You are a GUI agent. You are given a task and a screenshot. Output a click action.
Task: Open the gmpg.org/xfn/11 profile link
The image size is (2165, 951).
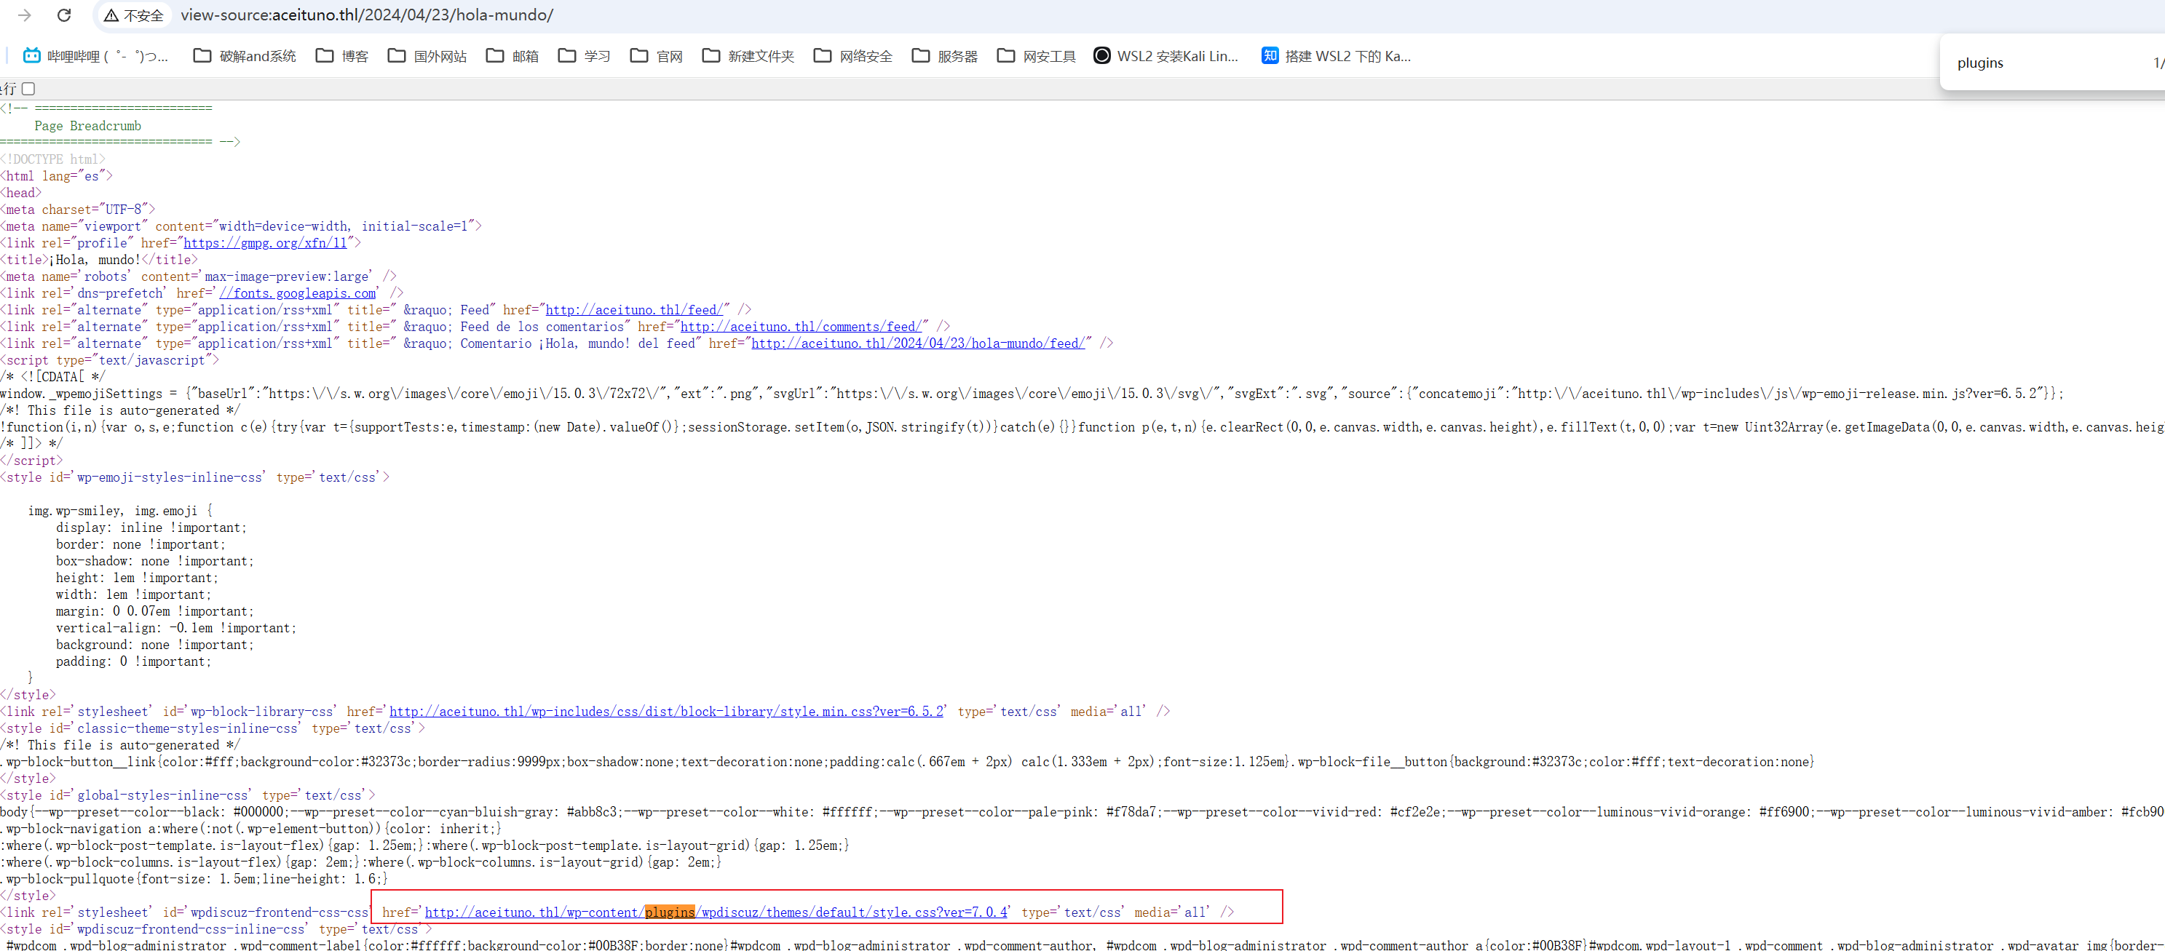coord(265,243)
